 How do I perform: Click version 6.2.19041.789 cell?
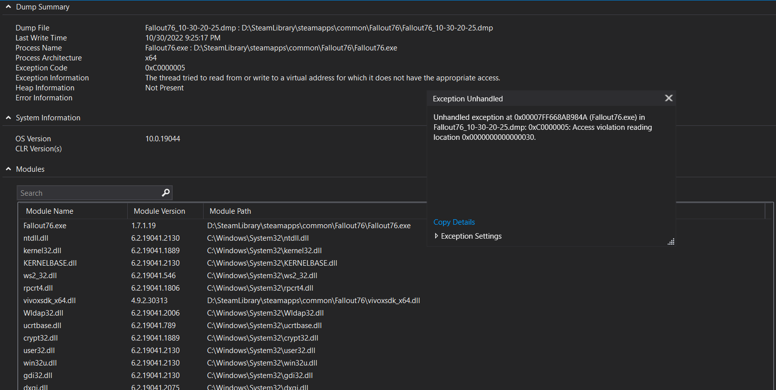(154, 326)
